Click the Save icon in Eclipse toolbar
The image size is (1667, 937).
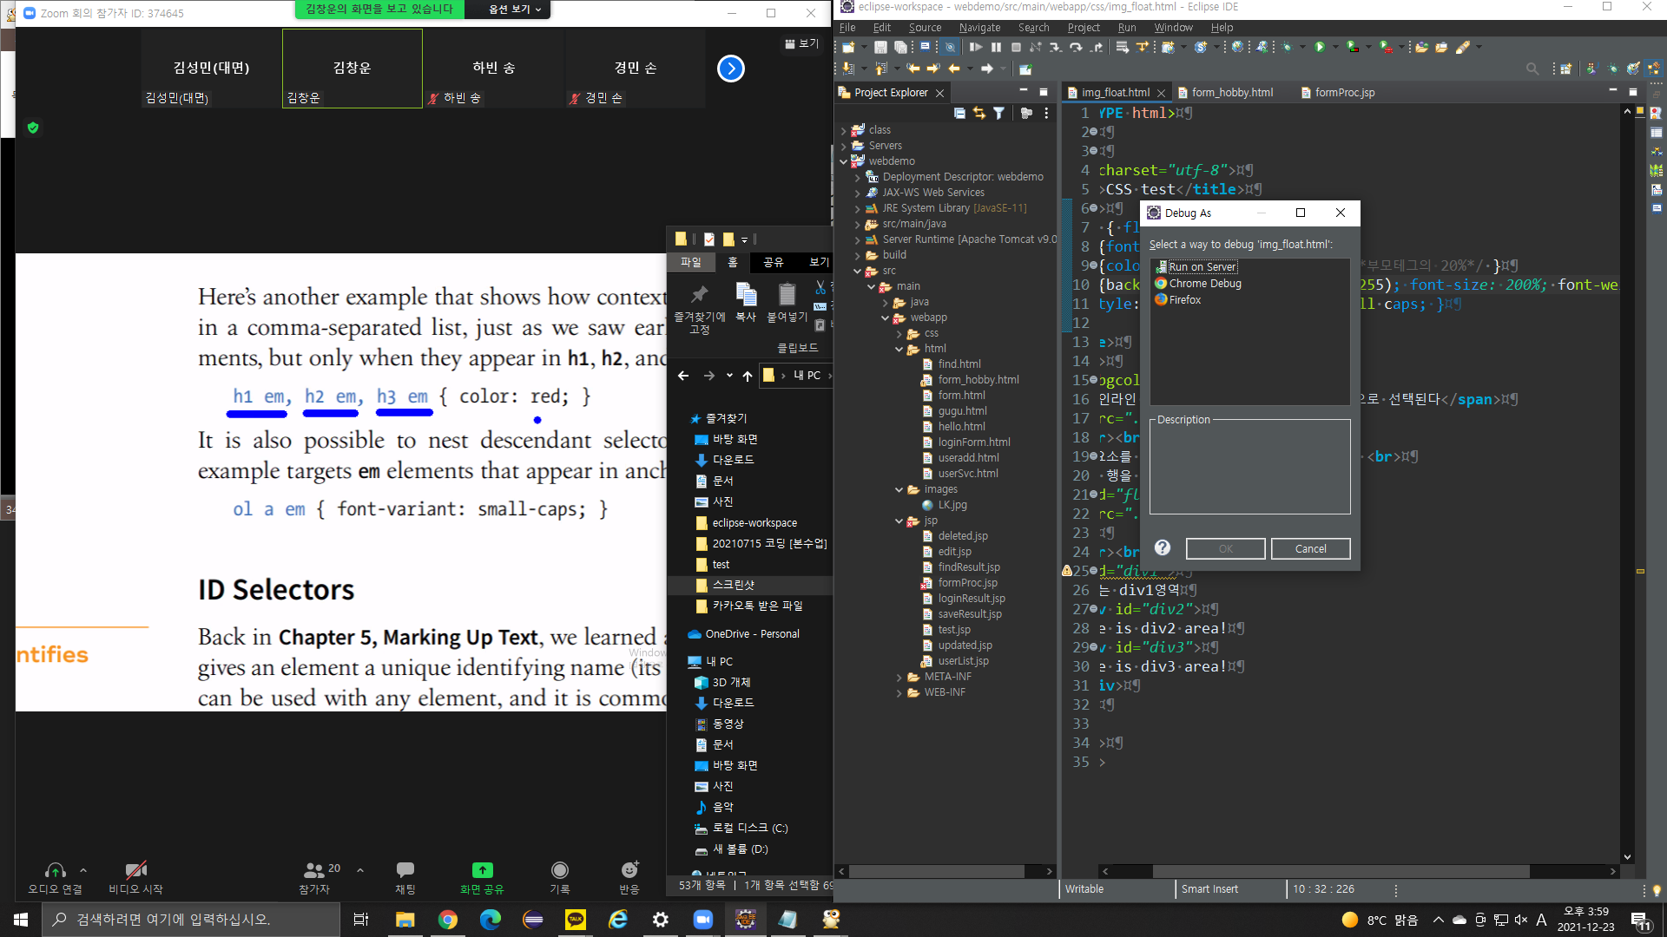pyautogui.click(x=880, y=47)
